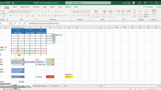Click the Orientation icon
Screen dimensions: 161x90
pyautogui.click(x=49, y=11)
